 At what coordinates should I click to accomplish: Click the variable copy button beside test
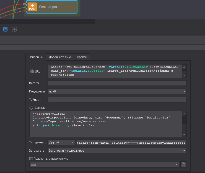point(183,165)
